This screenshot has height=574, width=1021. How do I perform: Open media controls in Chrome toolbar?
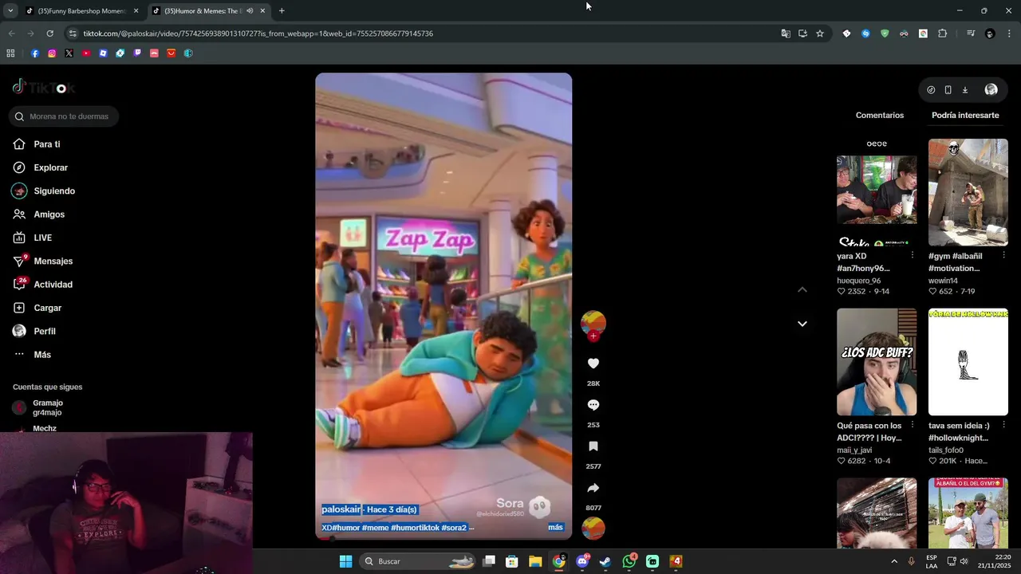click(971, 33)
